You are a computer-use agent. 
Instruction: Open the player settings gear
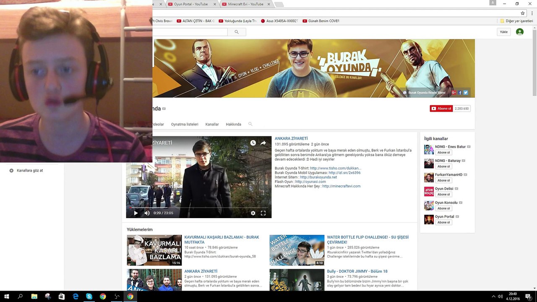[253, 213]
